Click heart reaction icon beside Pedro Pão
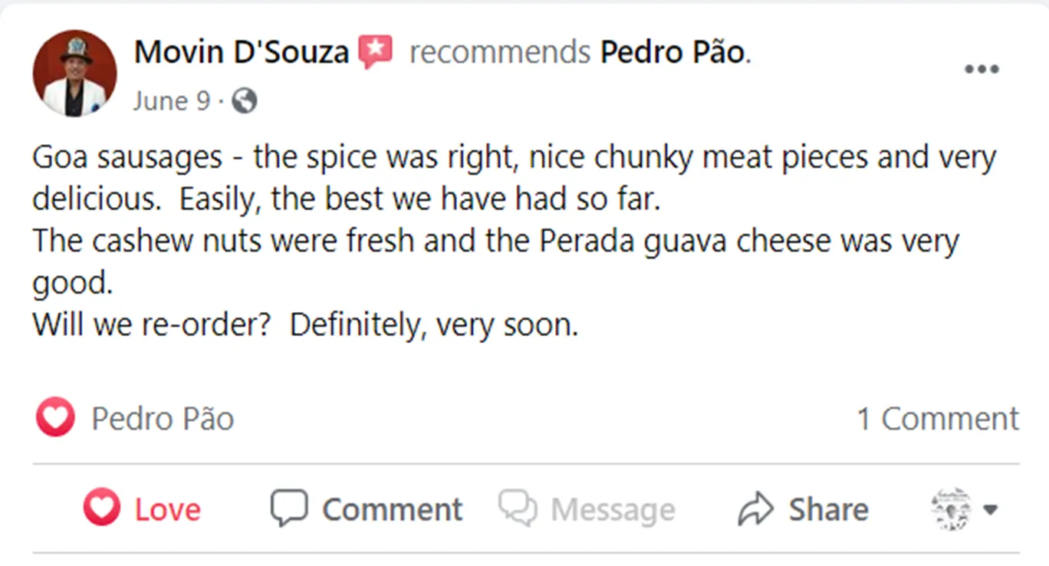 (55, 419)
